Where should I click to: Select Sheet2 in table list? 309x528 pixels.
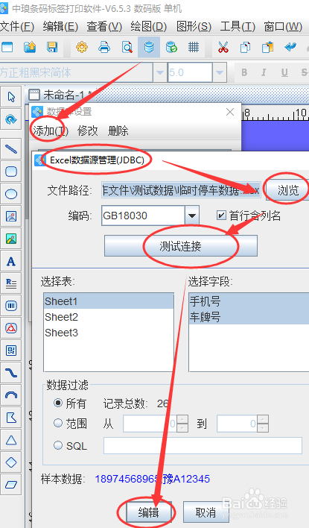tap(109, 317)
